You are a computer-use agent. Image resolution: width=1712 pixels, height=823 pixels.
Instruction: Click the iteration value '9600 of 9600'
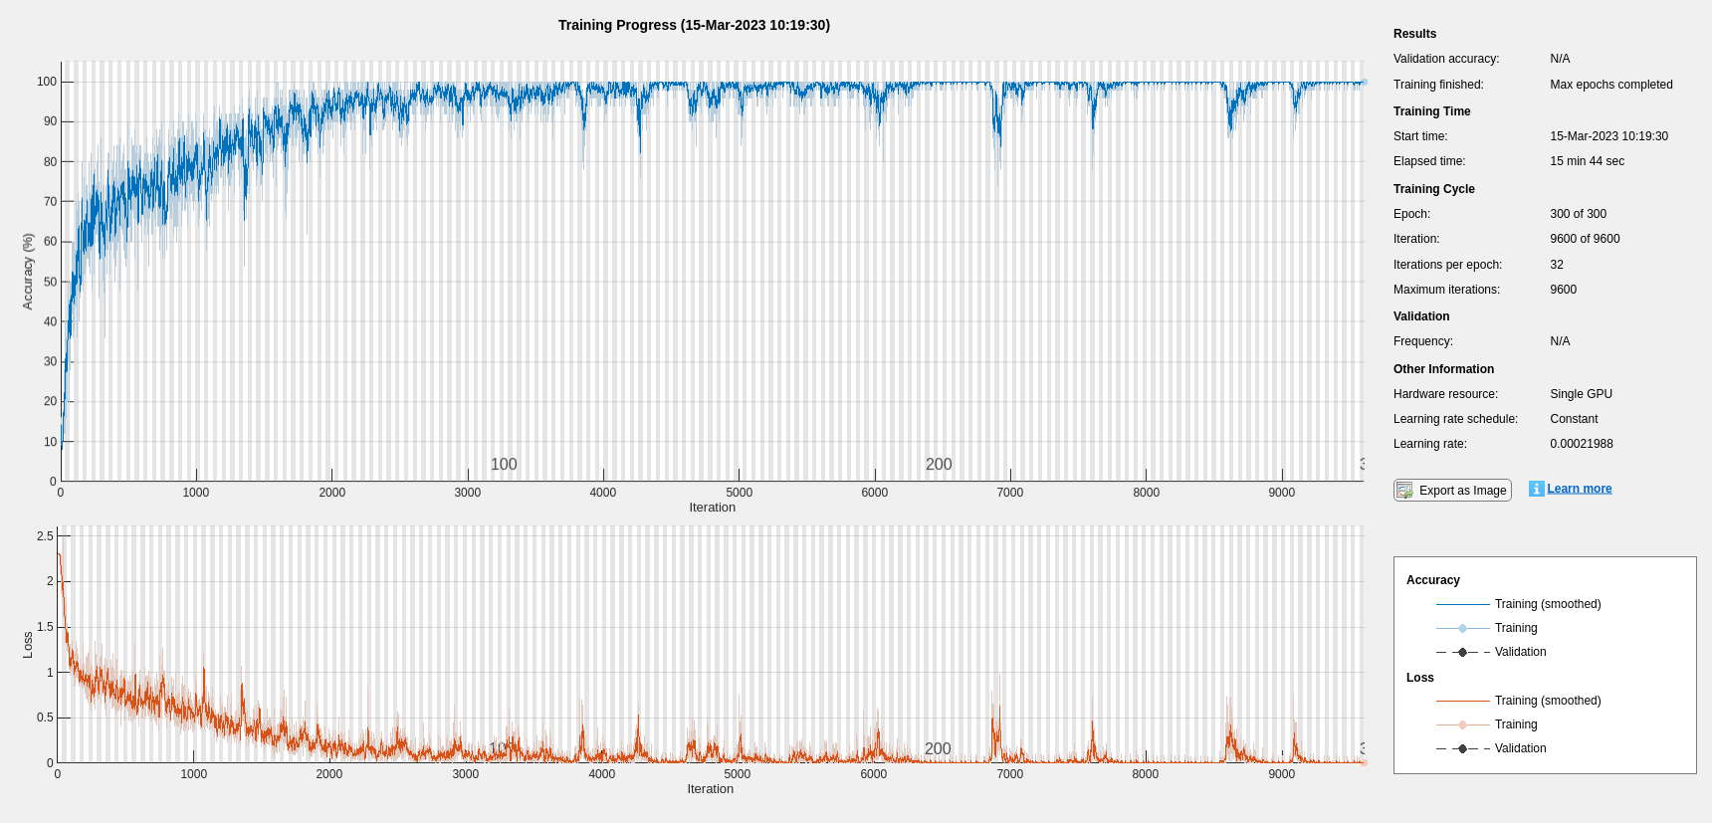click(1585, 239)
